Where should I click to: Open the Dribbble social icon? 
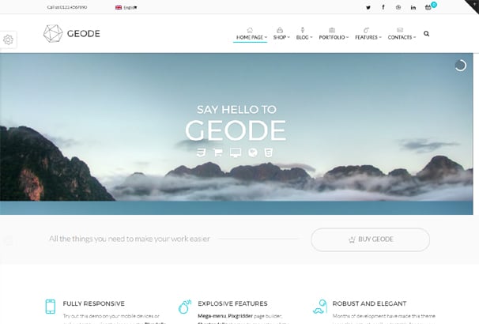pyautogui.click(x=398, y=7)
